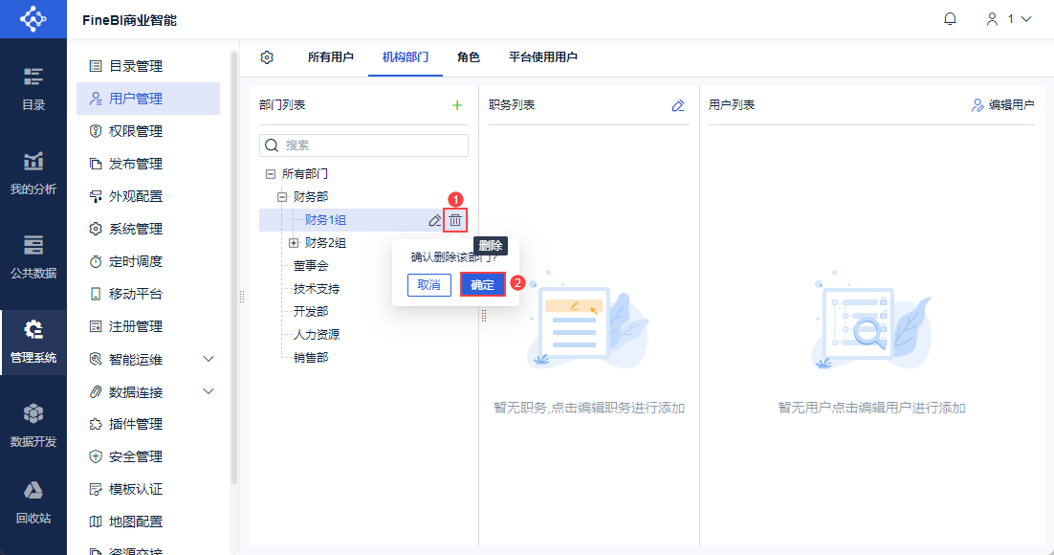
Task: Select 董事会 department
Action: tap(311, 266)
